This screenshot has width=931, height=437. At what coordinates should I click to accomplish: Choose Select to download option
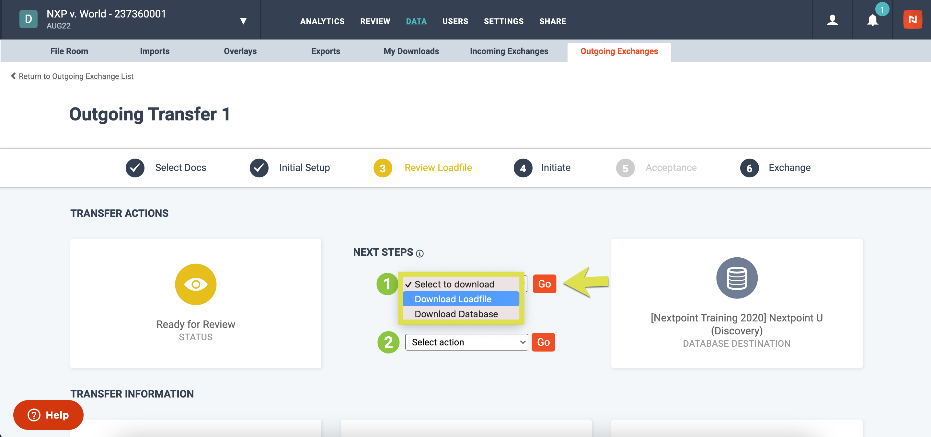(461, 284)
